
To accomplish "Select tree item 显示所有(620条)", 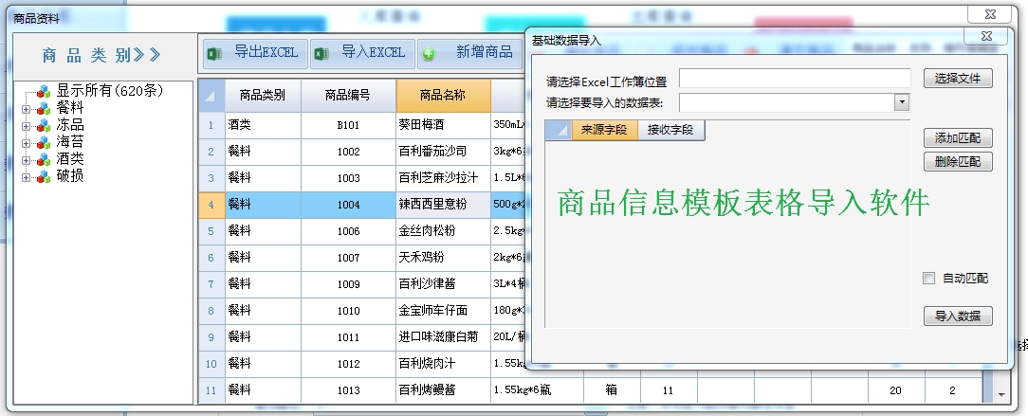I will coord(109,91).
